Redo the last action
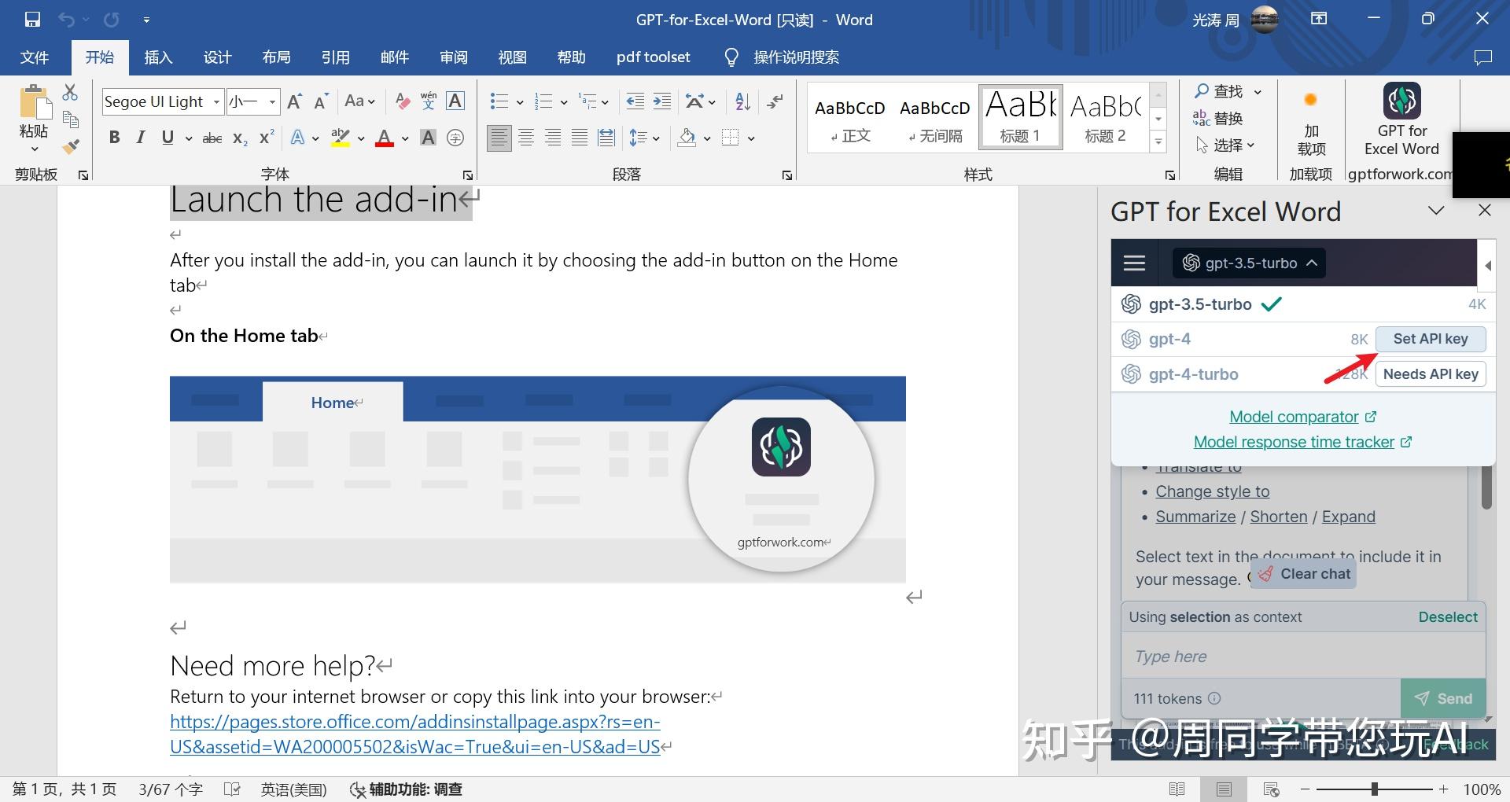This screenshot has width=1510, height=802. [x=112, y=20]
